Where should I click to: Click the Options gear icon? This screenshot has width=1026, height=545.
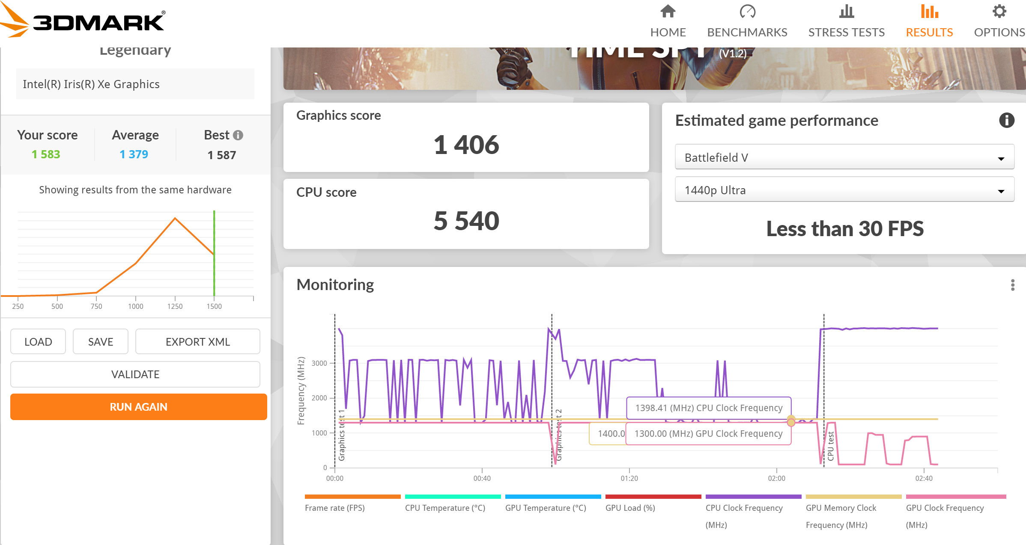(x=999, y=12)
